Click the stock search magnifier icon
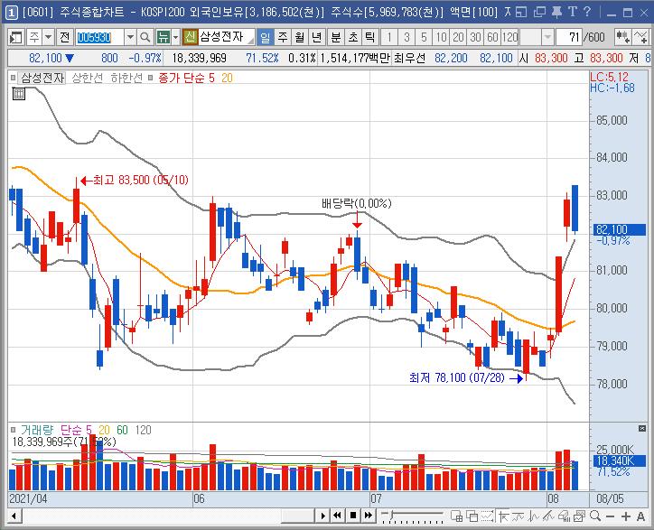Viewport: 654px width, 530px height. pyautogui.click(x=145, y=38)
